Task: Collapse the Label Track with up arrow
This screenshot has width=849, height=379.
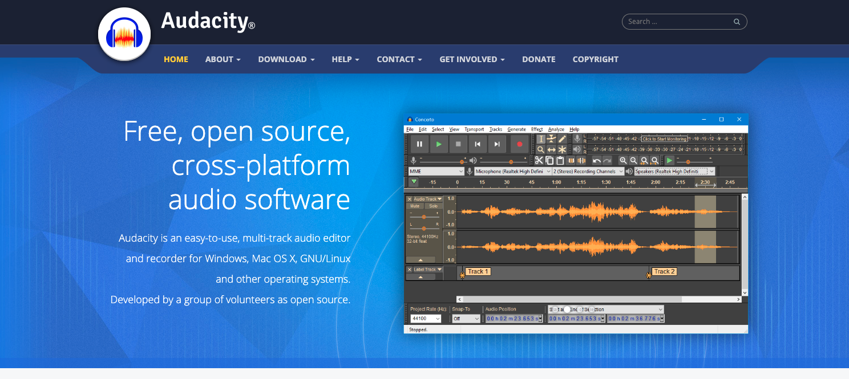Action: pos(421,277)
